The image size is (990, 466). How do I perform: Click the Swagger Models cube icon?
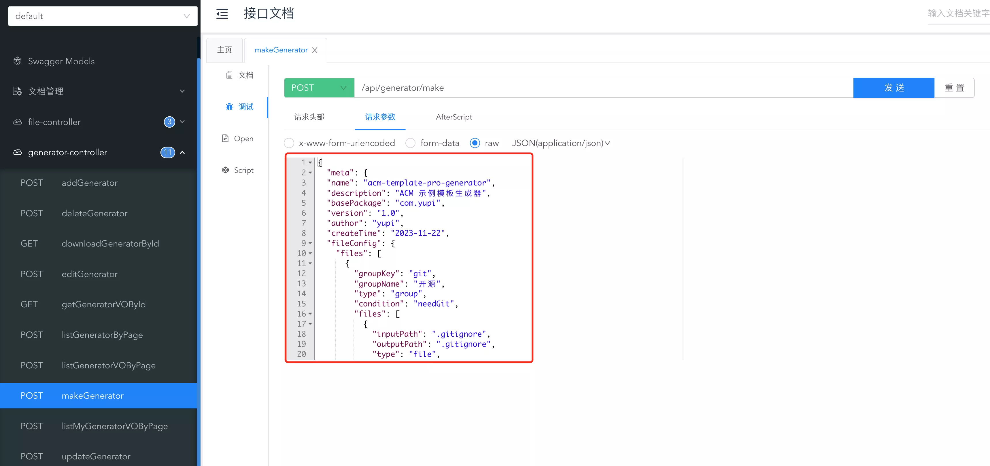pos(17,61)
